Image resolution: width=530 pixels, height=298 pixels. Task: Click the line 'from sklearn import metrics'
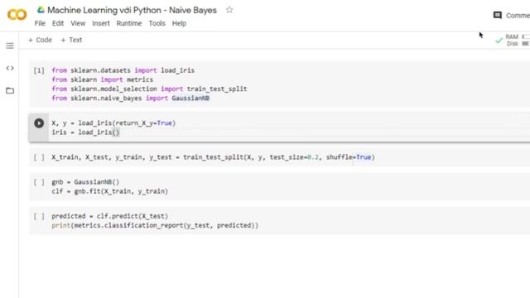[103, 79]
